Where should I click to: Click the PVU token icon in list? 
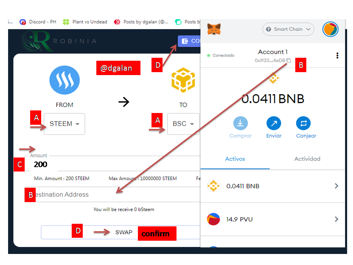(x=213, y=219)
